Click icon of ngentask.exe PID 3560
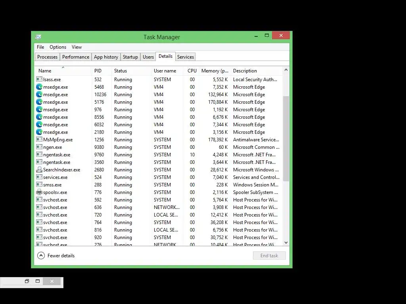 pyautogui.click(x=39, y=162)
